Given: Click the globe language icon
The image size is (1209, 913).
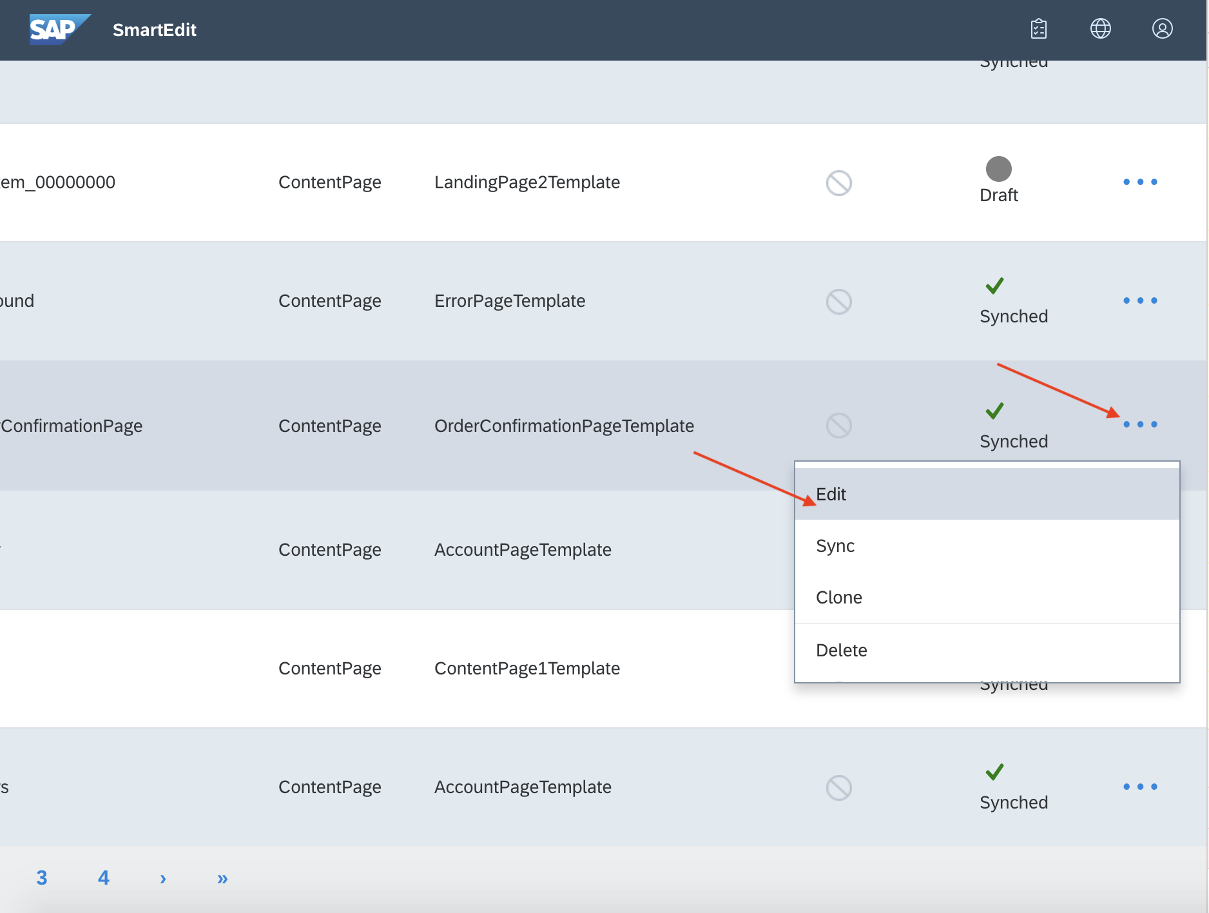Looking at the screenshot, I should (1100, 28).
